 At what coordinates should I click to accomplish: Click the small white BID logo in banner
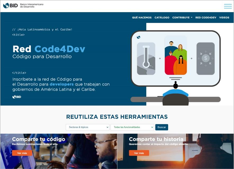point(17,97)
